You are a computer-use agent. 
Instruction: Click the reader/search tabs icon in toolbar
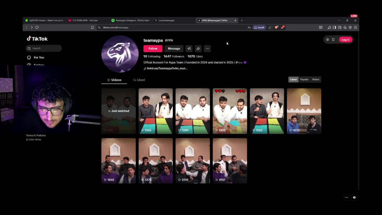click(x=321, y=27)
